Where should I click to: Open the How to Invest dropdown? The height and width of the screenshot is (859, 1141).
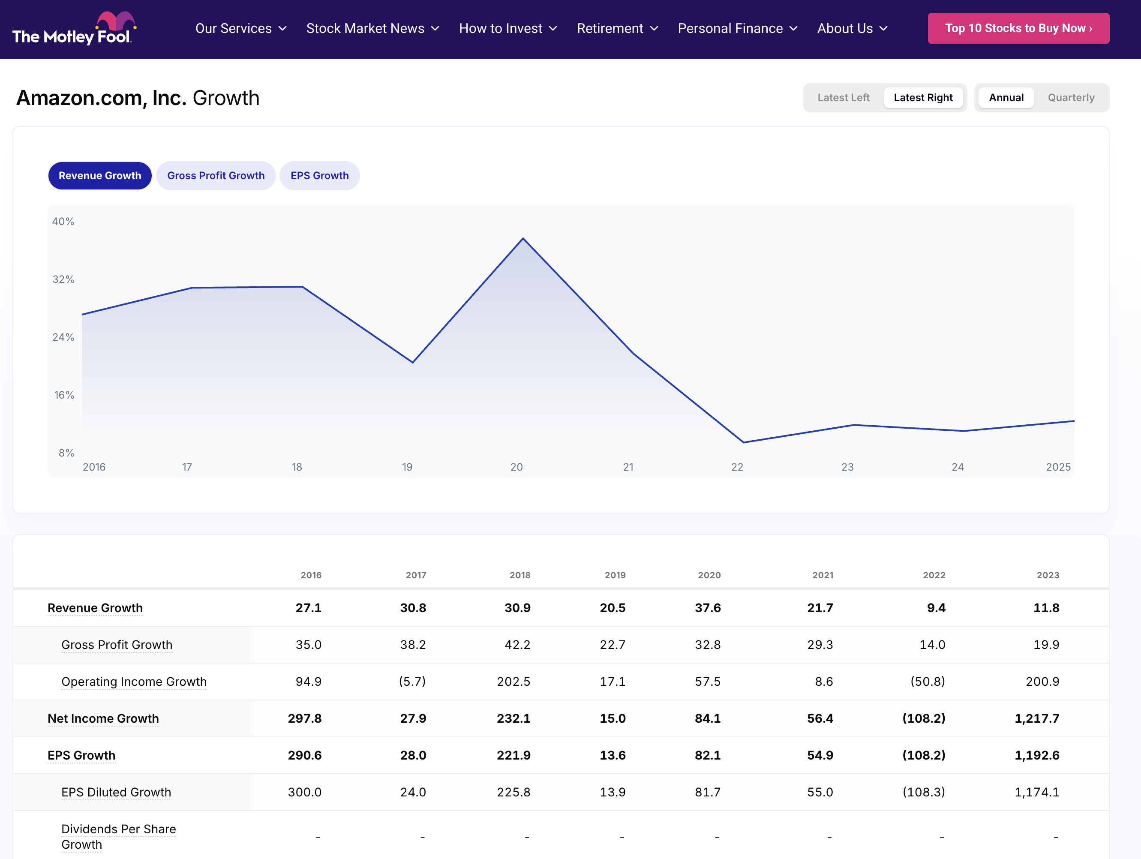(507, 28)
